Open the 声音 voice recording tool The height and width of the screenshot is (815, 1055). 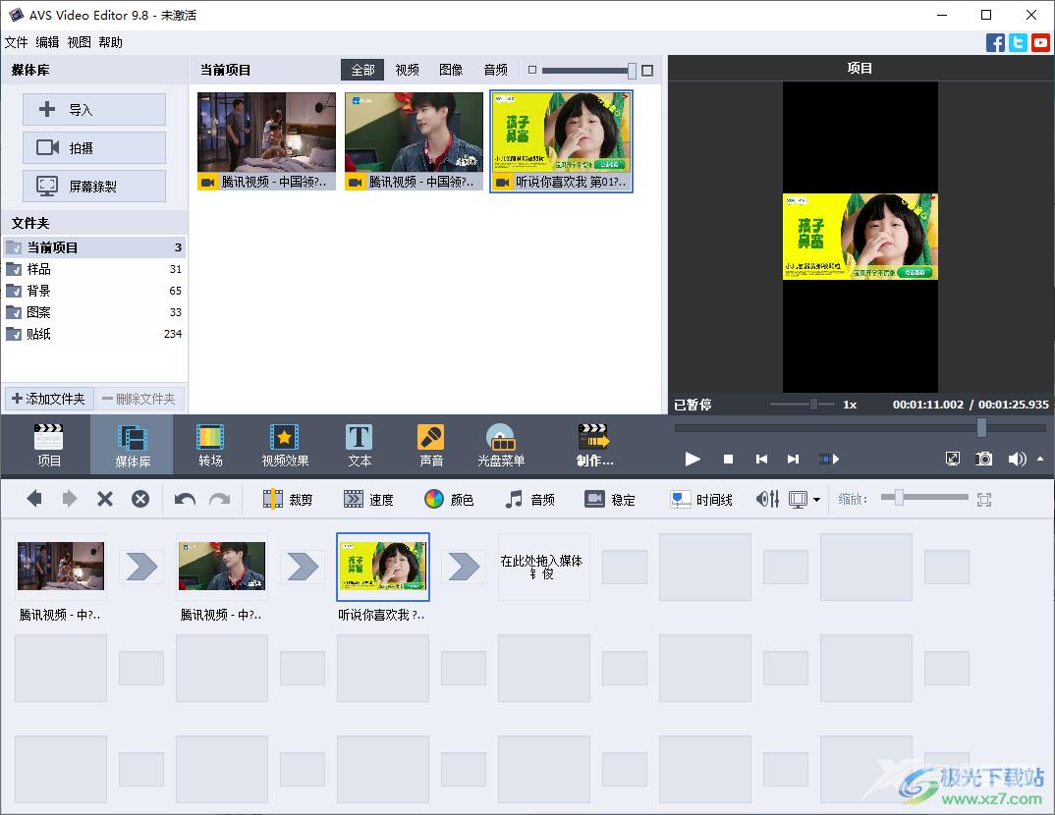point(430,445)
